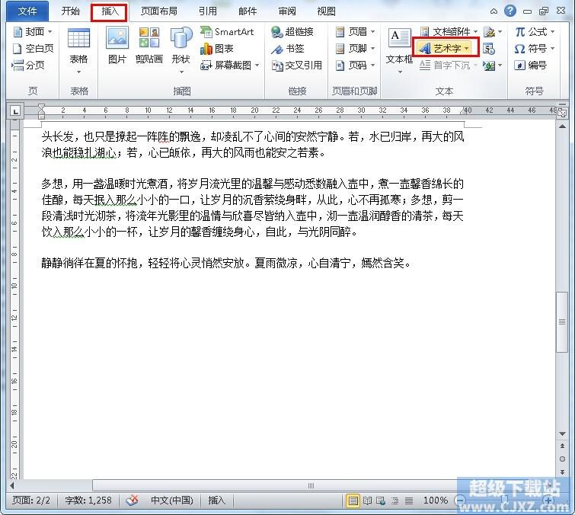The width and height of the screenshot is (575, 515).
Task: Open the Word Help question mark icon
Action: (510, 11)
